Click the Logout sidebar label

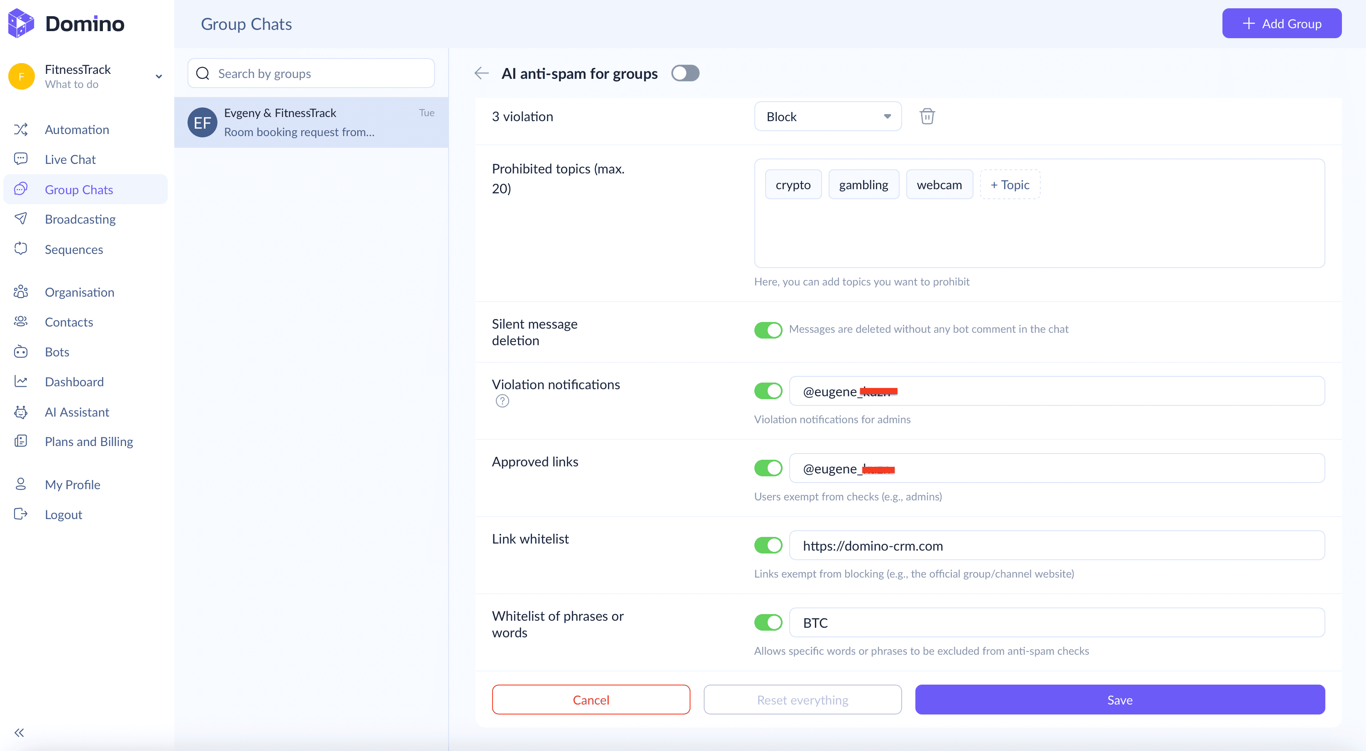coord(63,514)
